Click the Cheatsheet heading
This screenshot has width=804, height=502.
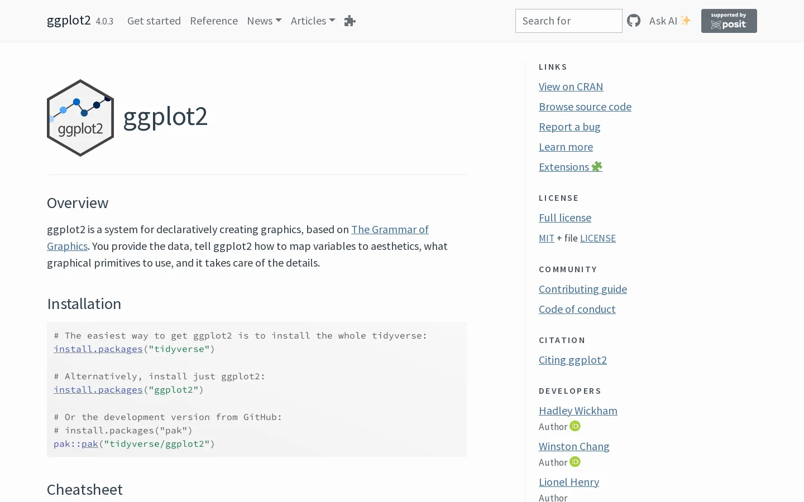[x=85, y=490]
